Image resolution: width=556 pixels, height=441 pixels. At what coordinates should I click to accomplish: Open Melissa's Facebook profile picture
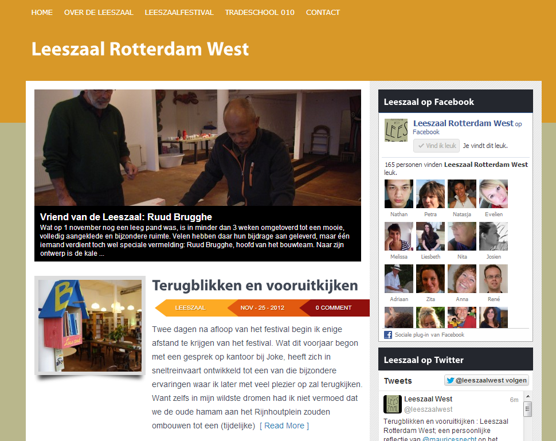pyautogui.click(x=399, y=236)
